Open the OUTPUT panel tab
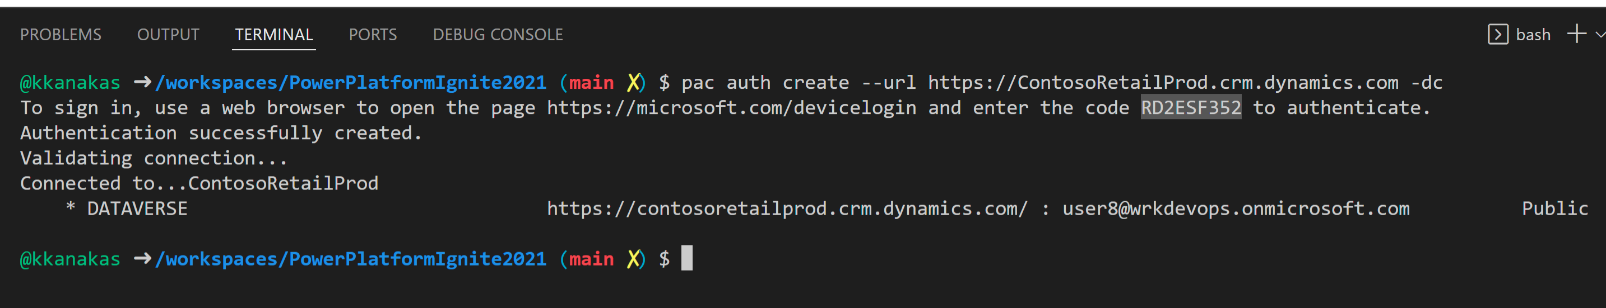1606x308 pixels. tap(168, 35)
